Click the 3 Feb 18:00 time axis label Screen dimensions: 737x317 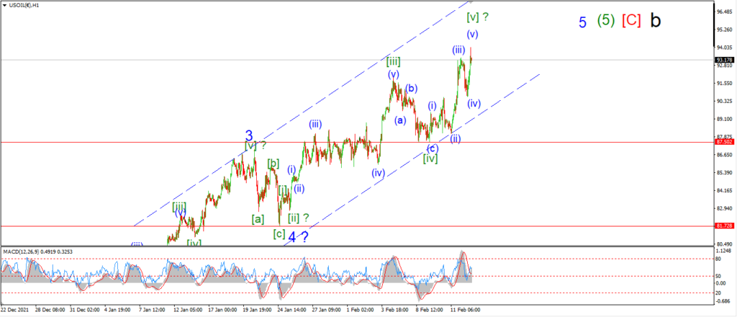[x=395, y=310]
